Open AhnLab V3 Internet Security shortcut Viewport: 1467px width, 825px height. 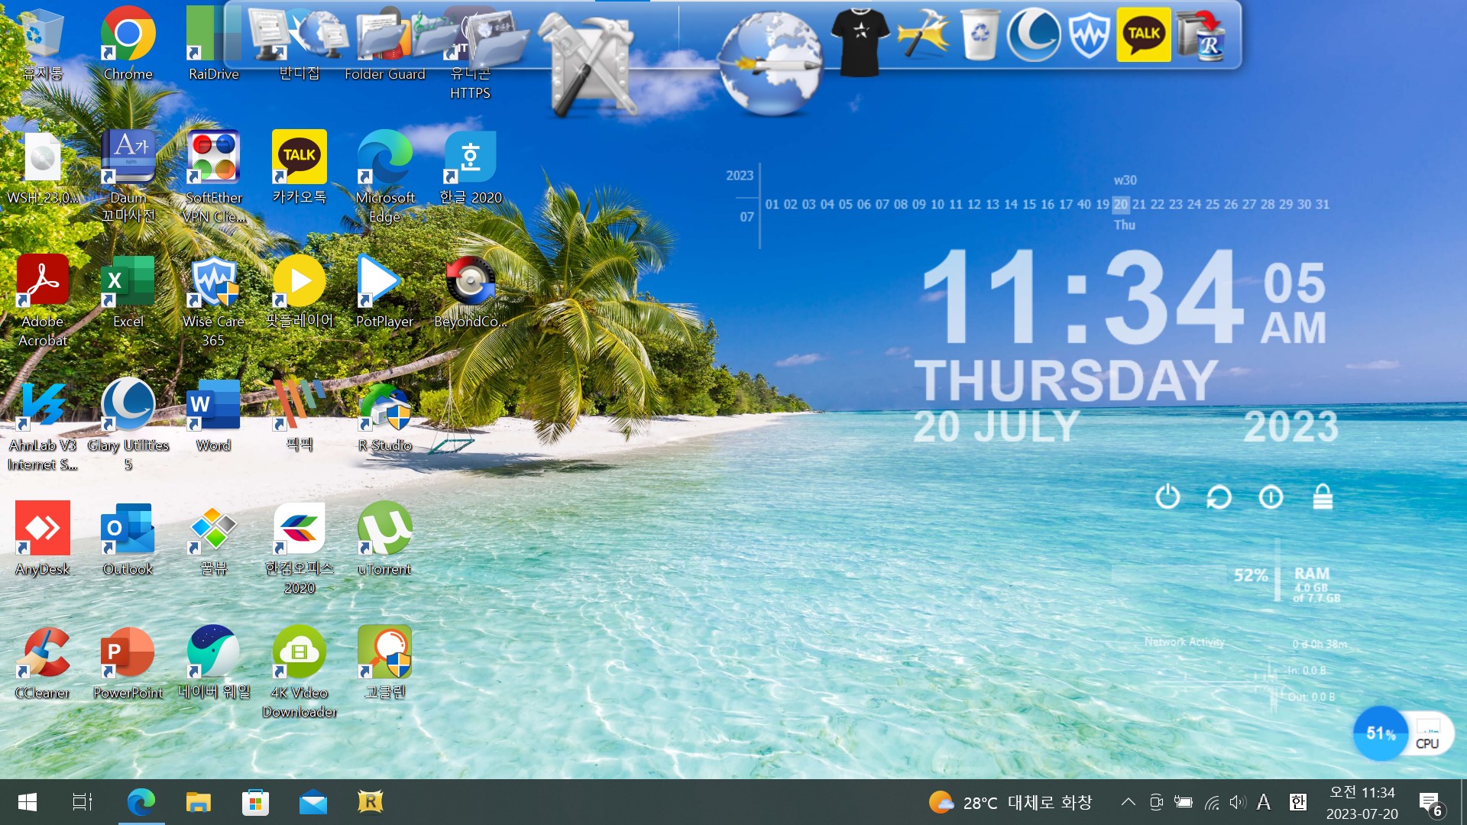[x=42, y=406]
